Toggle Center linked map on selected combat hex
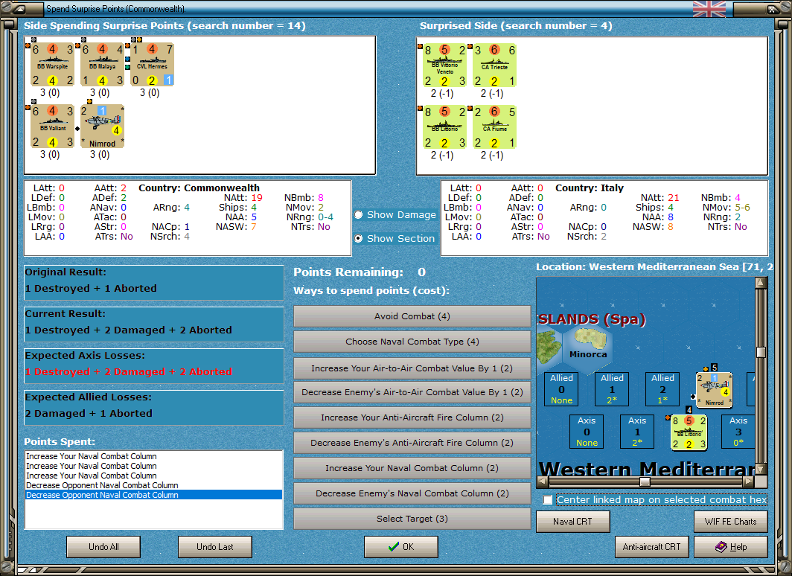The width and height of the screenshot is (792, 576). coord(548,500)
